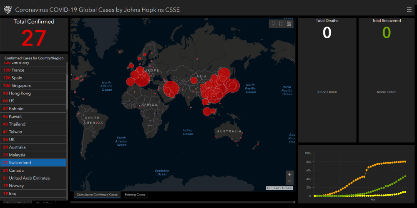Click Keine Daten under Total Recovered
This screenshot has height=208, width=417.
coord(387,92)
